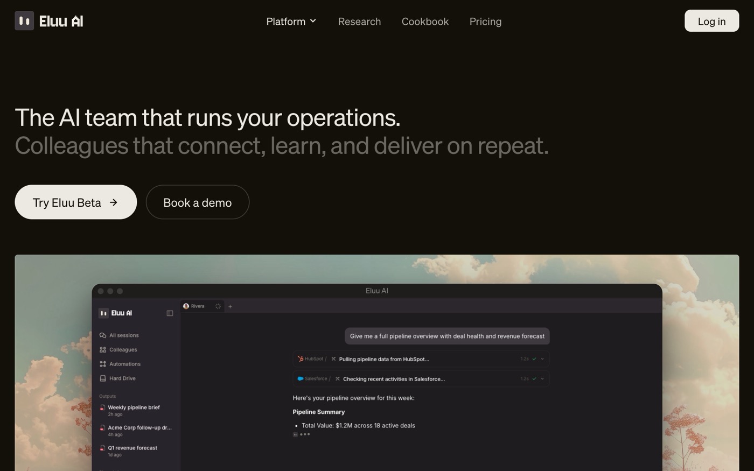Click the tools icon beside Checking recent activities
Image resolution: width=754 pixels, height=471 pixels.
pyautogui.click(x=338, y=379)
